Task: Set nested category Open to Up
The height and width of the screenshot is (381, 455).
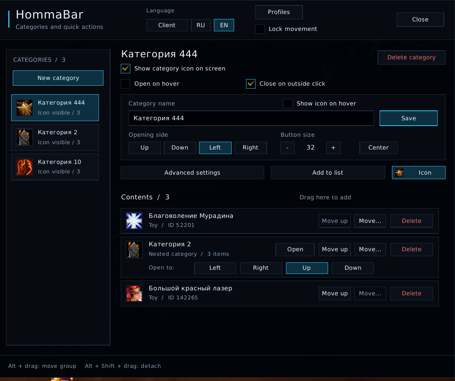Action: pos(307,268)
